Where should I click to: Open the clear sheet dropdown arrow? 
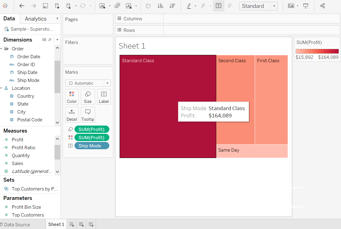136,6
